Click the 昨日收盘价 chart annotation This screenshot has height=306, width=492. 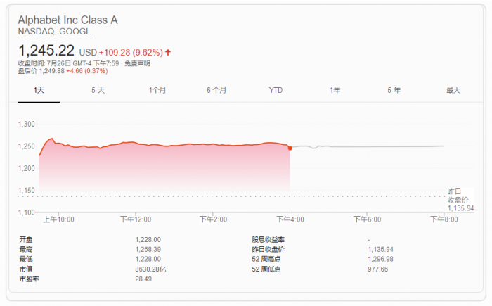pyautogui.click(x=460, y=200)
